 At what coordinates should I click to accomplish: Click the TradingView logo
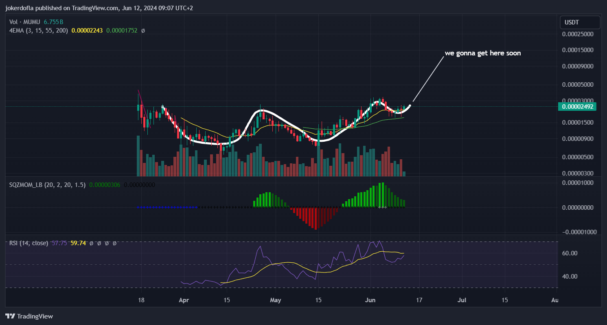29,316
